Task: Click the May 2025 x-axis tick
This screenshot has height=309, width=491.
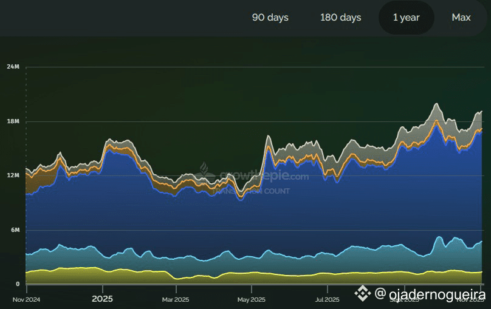Action: point(251,299)
